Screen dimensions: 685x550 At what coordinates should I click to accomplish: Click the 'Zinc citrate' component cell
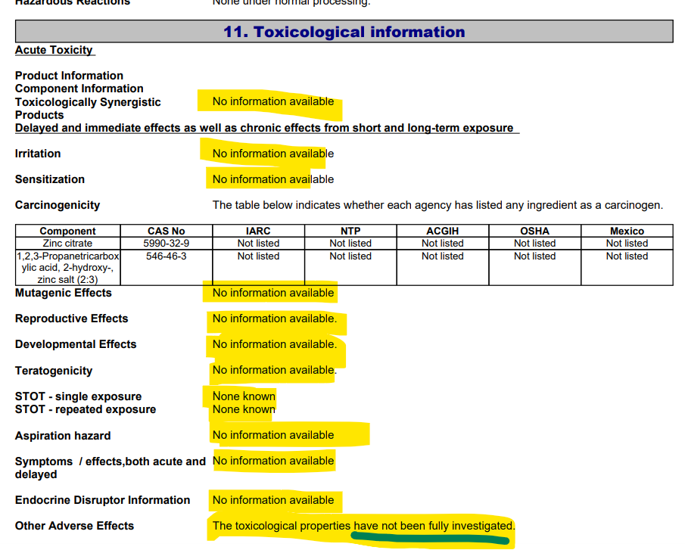click(67, 243)
